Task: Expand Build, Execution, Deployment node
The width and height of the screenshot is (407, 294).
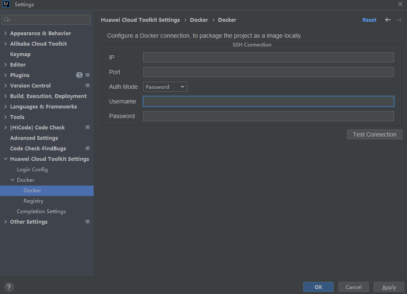Action: 5,96
